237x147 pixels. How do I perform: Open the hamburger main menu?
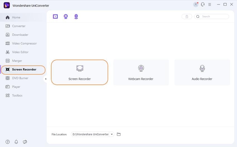point(210,4)
